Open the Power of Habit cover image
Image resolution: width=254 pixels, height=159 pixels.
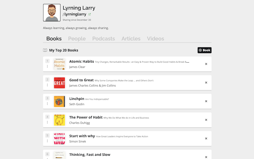[59, 120]
